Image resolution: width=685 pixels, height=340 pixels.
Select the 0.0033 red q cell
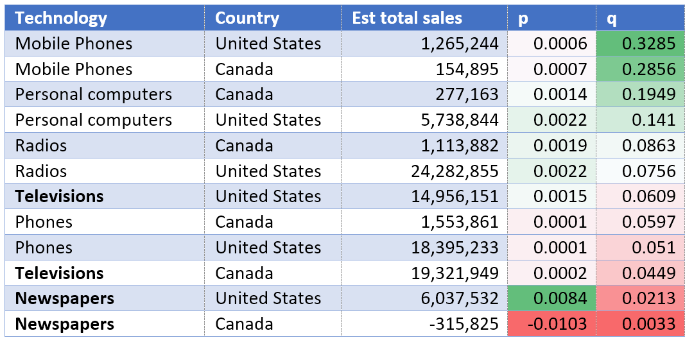point(641,324)
